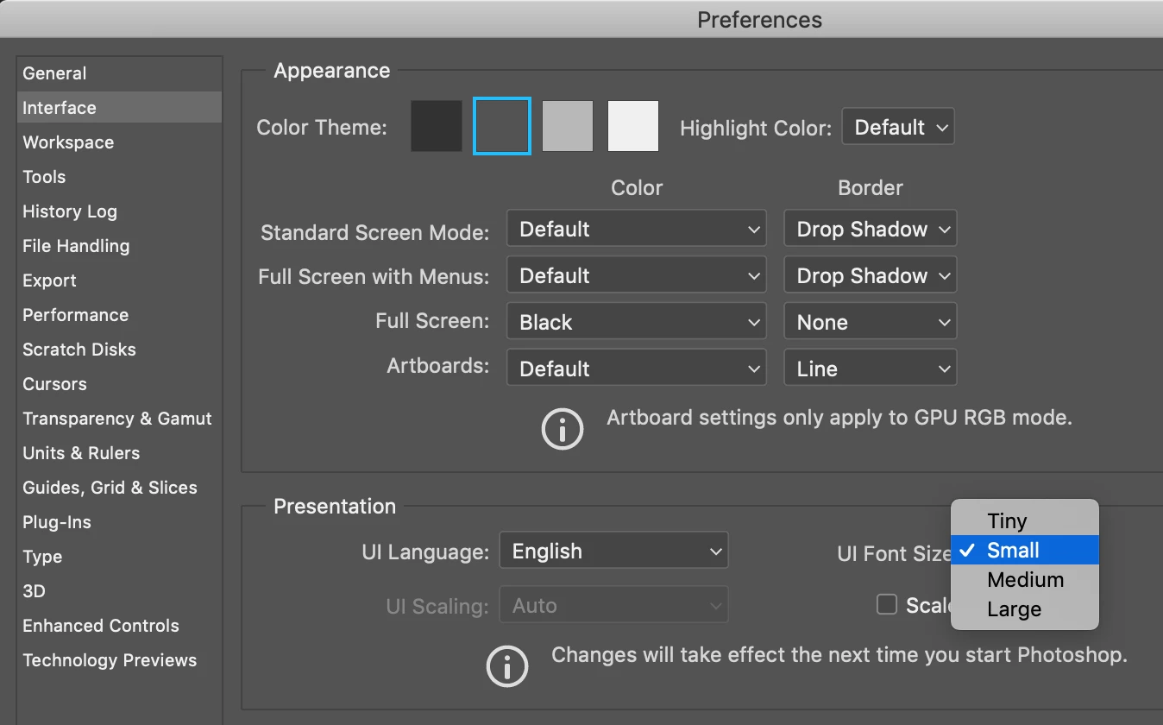1163x725 pixels.
Task: Open the UI Language dropdown
Action: pos(613,552)
